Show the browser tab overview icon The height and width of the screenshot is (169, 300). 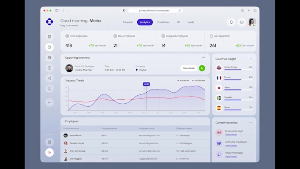tap(255, 11)
